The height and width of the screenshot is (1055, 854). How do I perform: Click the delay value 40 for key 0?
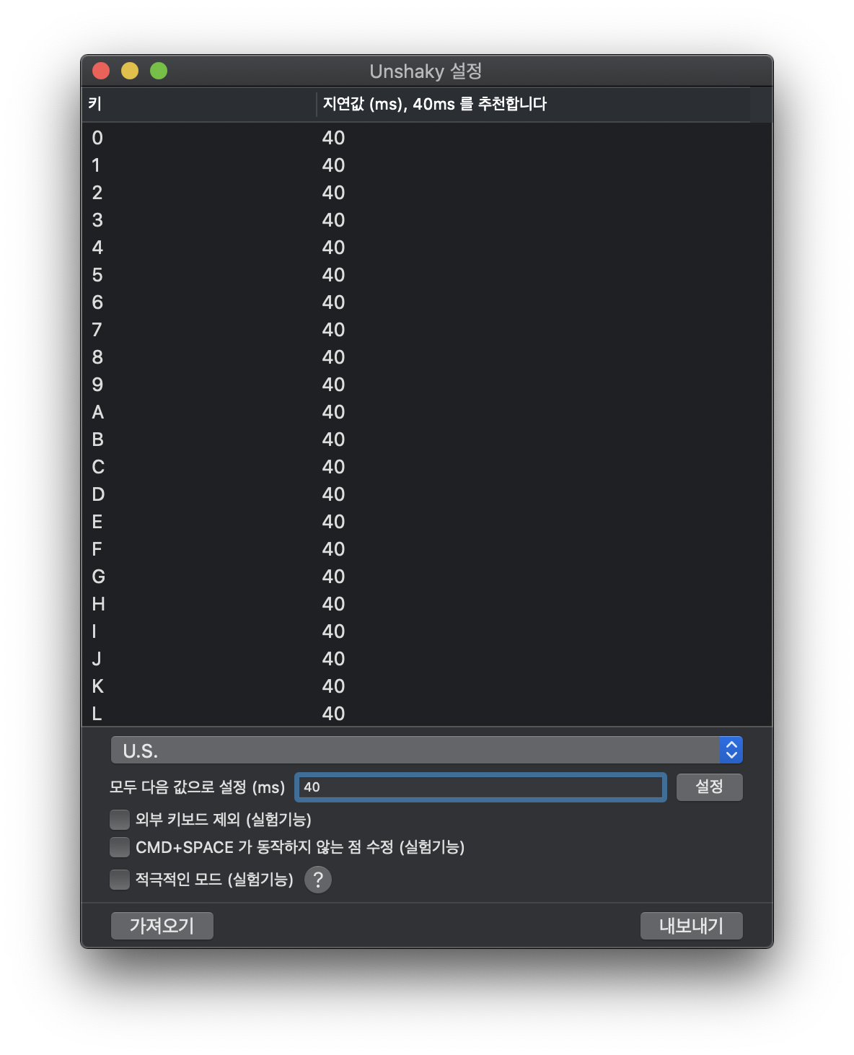click(x=333, y=138)
